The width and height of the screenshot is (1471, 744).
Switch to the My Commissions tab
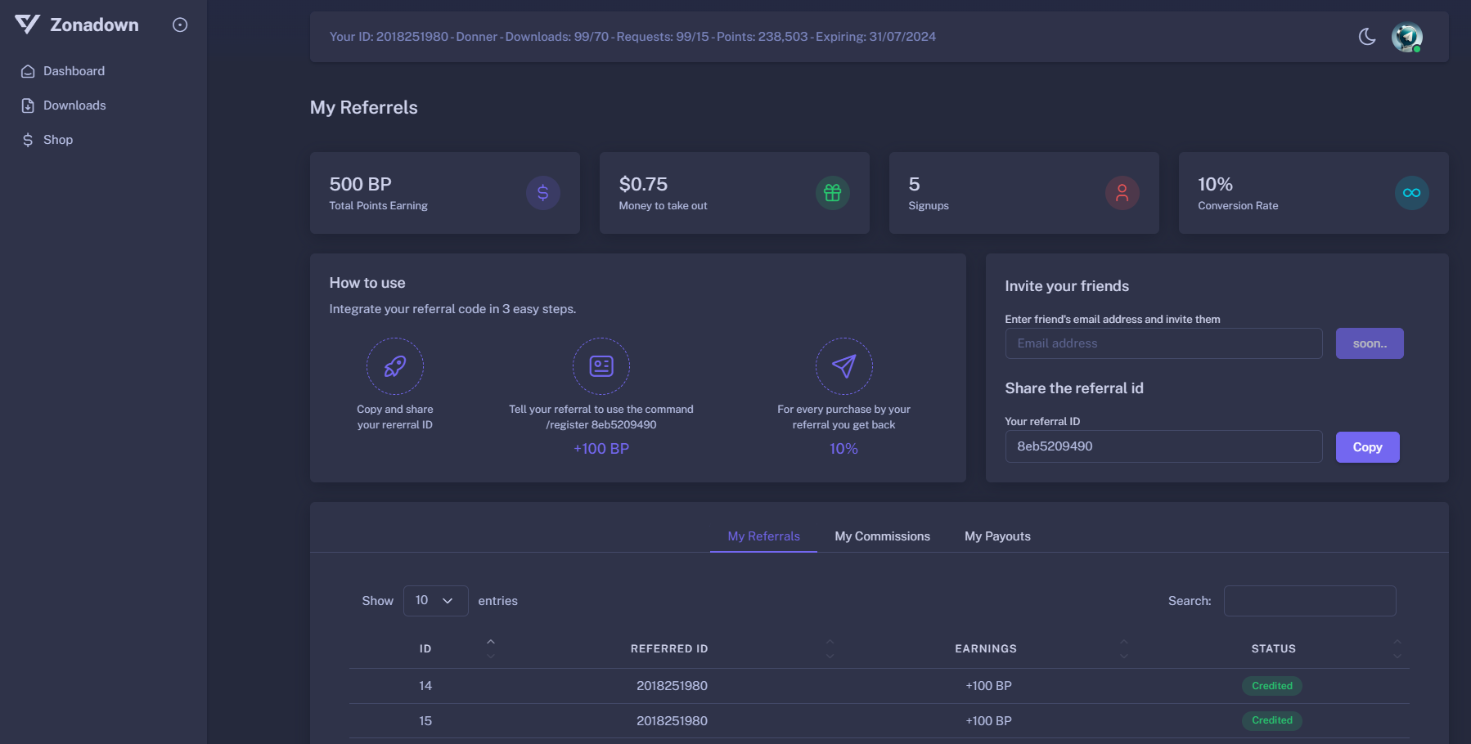coord(883,536)
